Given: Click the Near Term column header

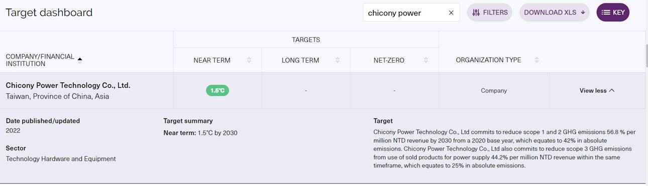Looking at the screenshot, I should click(212, 60).
